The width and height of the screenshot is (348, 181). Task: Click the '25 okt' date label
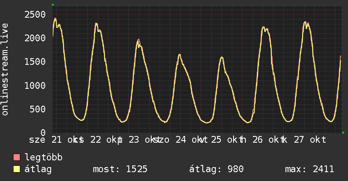pyautogui.click(x=227, y=140)
